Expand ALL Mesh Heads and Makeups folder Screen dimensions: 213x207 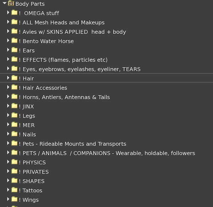point(8,22)
